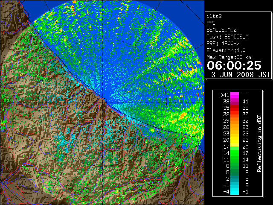Viewport: 273px width, 205px height.
Task: Select the ilts2 site label
Action: [x=214, y=16]
